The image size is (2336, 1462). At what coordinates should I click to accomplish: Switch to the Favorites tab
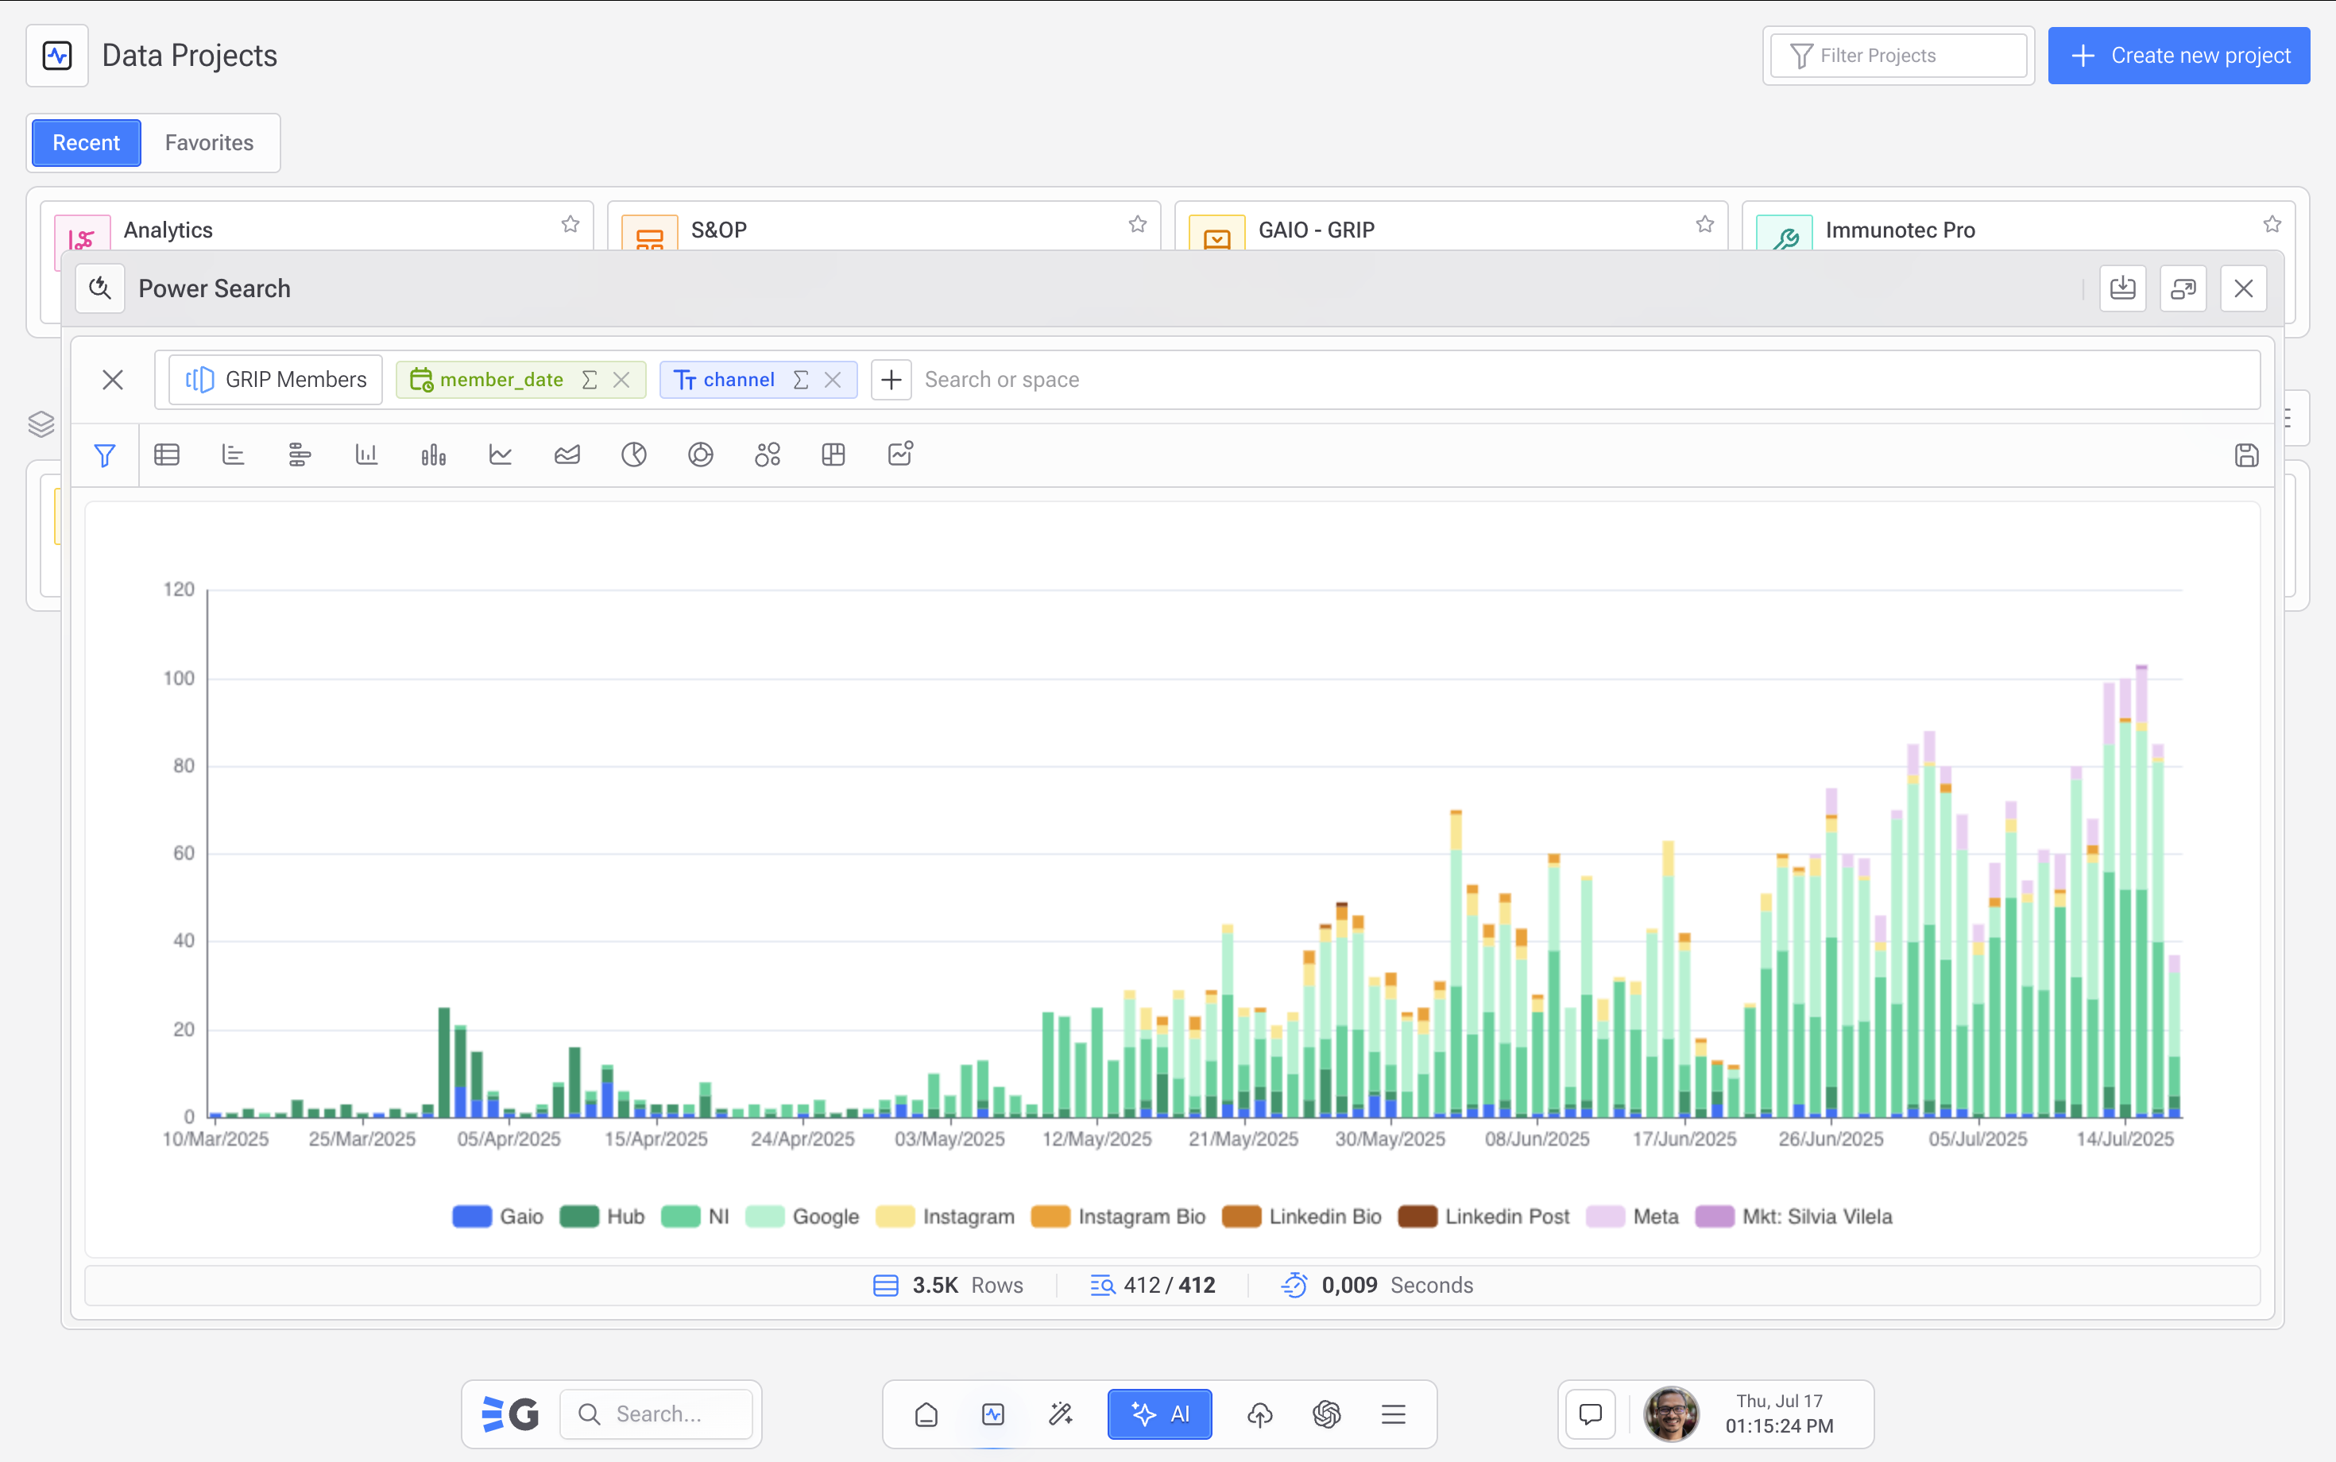point(209,143)
